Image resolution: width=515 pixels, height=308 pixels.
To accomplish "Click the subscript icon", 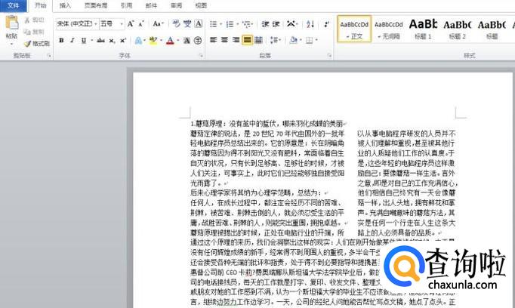I will click(111, 40).
